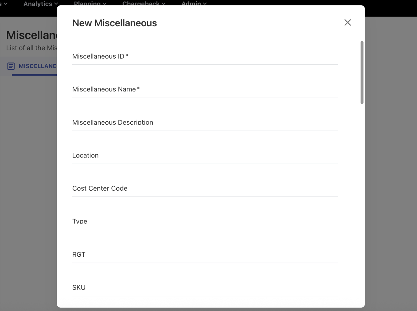Image resolution: width=417 pixels, height=311 pixels.
Task: Expand the Planning menu
Action: pyautogui.click(x=90, y=4)
